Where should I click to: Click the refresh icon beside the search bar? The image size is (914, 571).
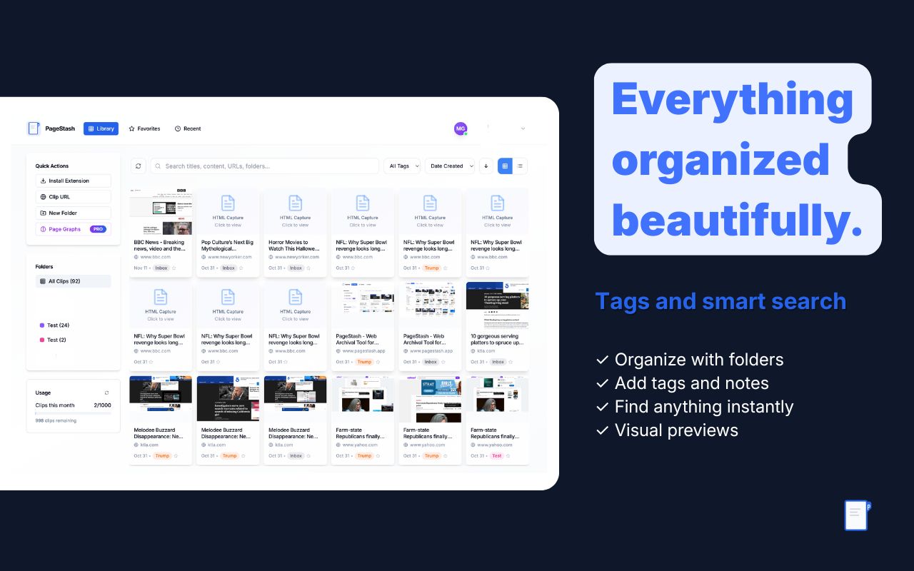[139, 166]
